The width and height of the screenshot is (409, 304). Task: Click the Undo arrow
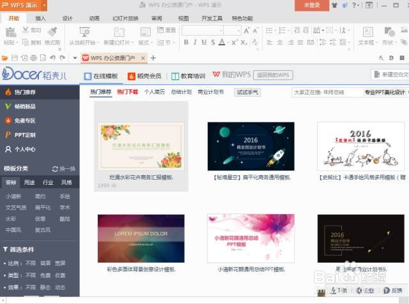(x=52, y=58)
